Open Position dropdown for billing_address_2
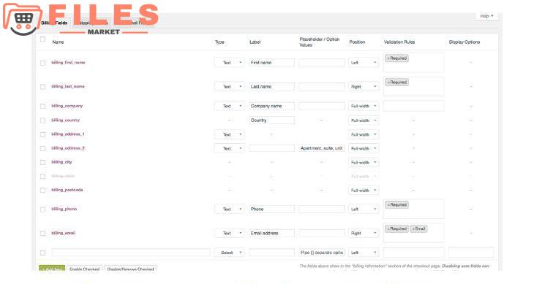The image size is (534, 284). click(364, 148)
